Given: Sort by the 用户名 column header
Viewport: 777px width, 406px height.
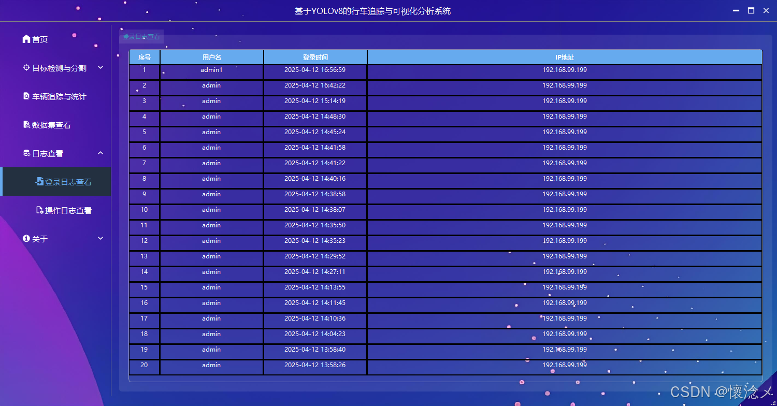Looking at the screenshot, I should tap(212, 57).
